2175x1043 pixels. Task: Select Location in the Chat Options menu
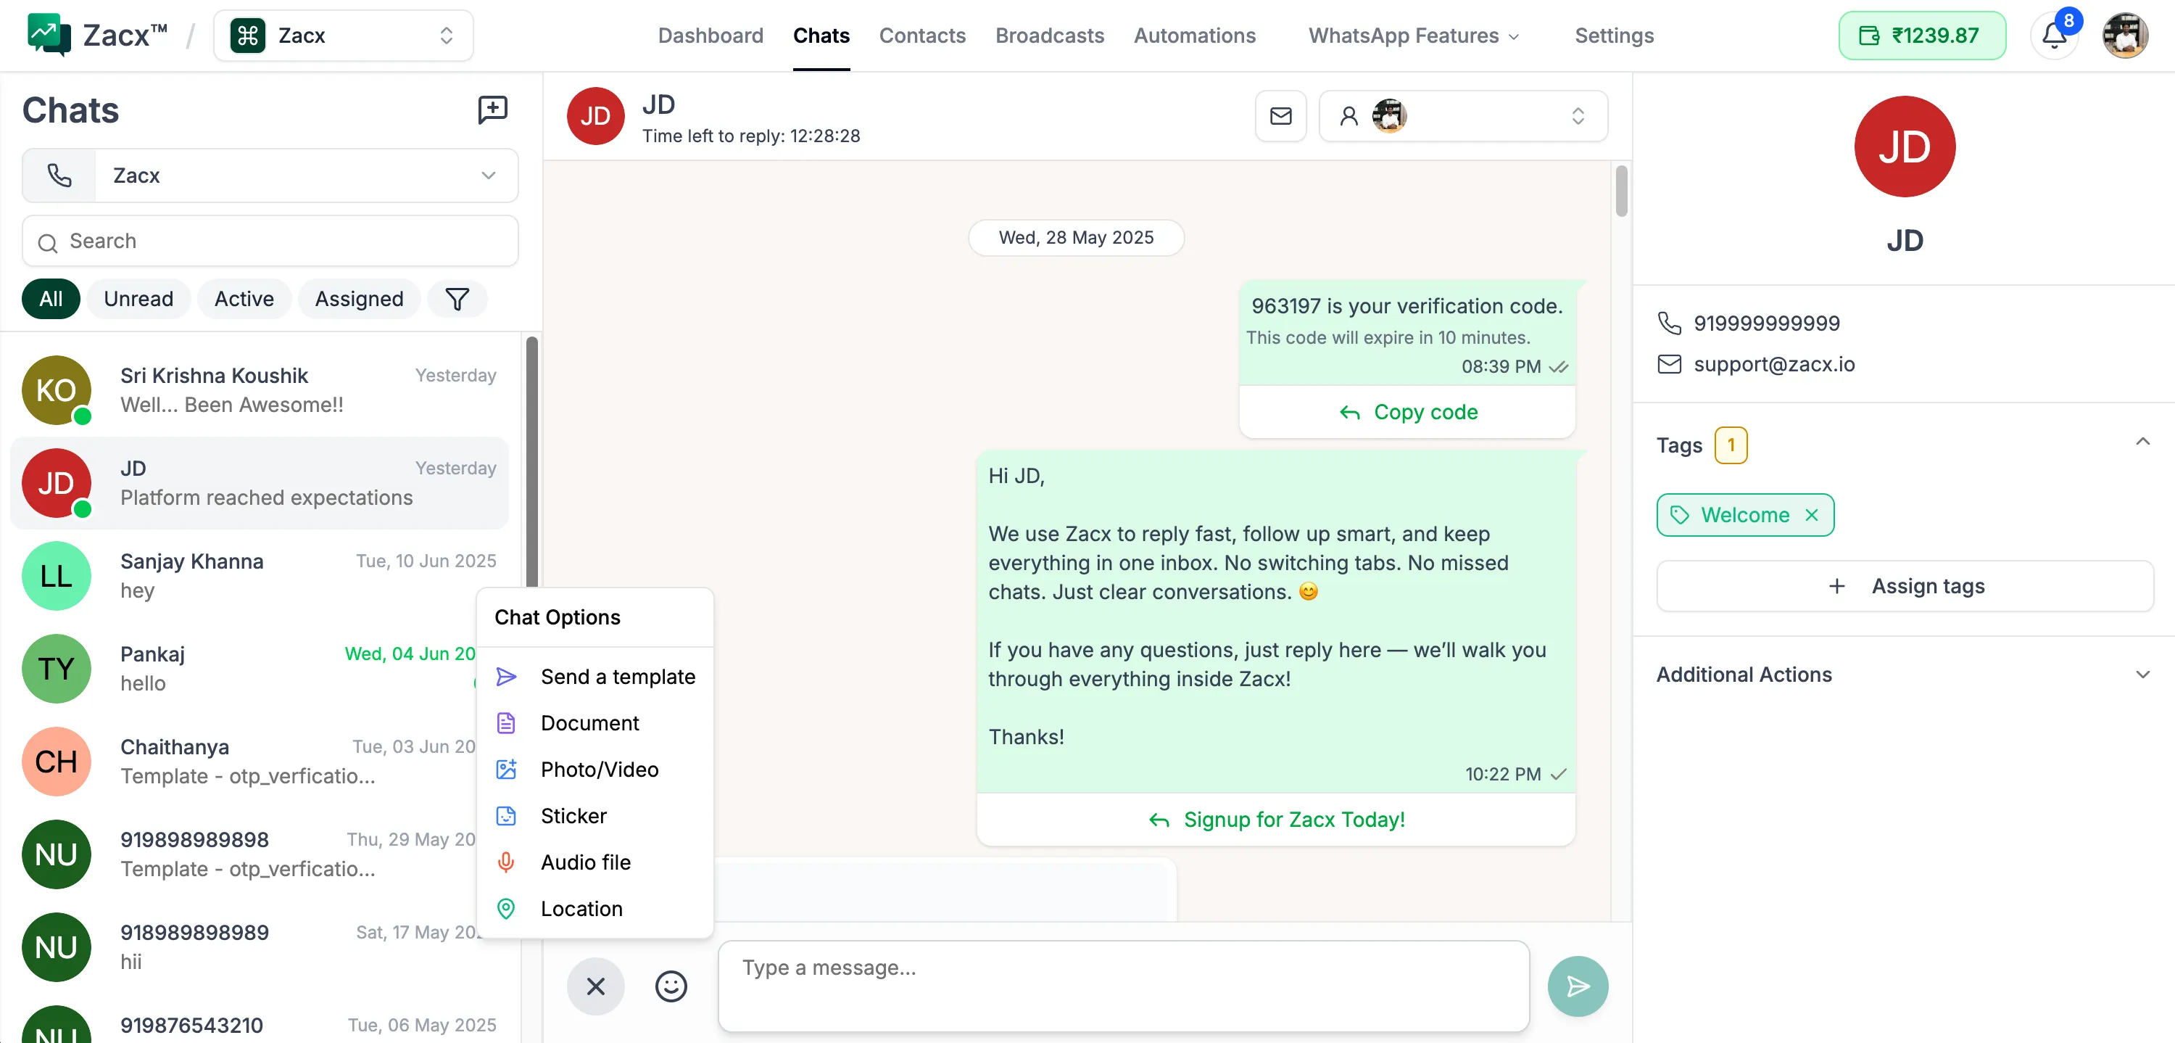click(579, 909)
